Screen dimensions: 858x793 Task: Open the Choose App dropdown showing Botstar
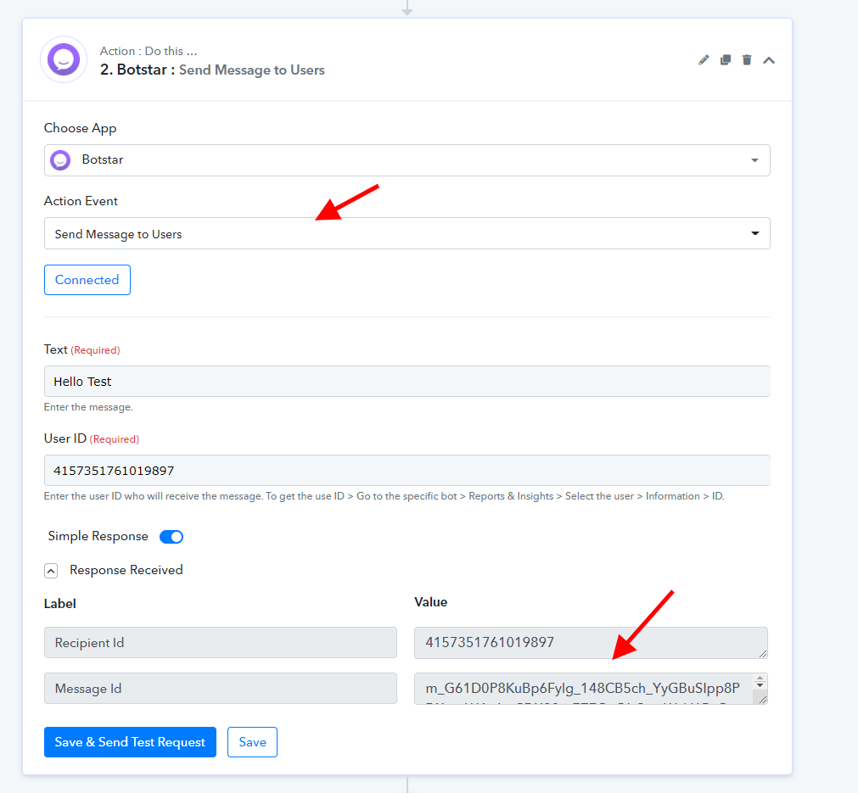(x=407, y=160)
